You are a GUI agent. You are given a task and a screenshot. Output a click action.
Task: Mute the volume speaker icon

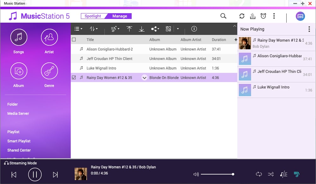(x=196, y=174)
